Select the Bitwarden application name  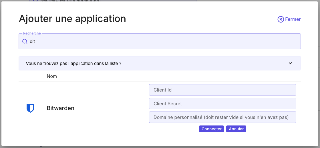(60, 108)
